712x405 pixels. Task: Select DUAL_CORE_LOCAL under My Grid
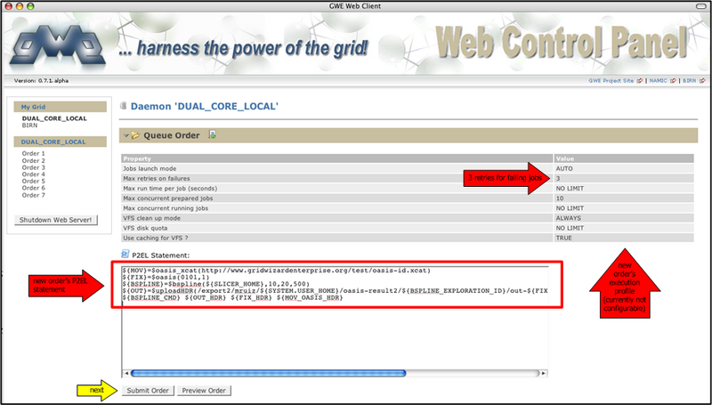click(53, 118)
